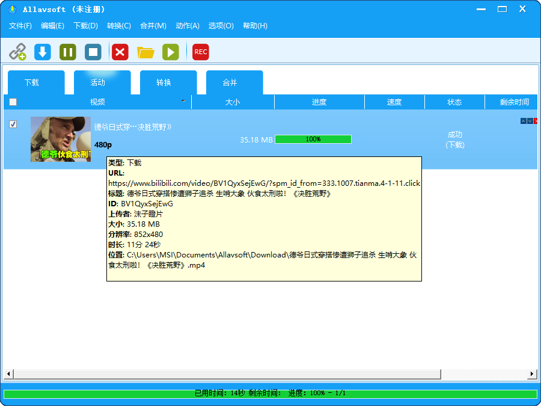Viewport: 541px width, 406px height.
Task: Click the blue Download arrow icon
Action: tap(41, 52)
